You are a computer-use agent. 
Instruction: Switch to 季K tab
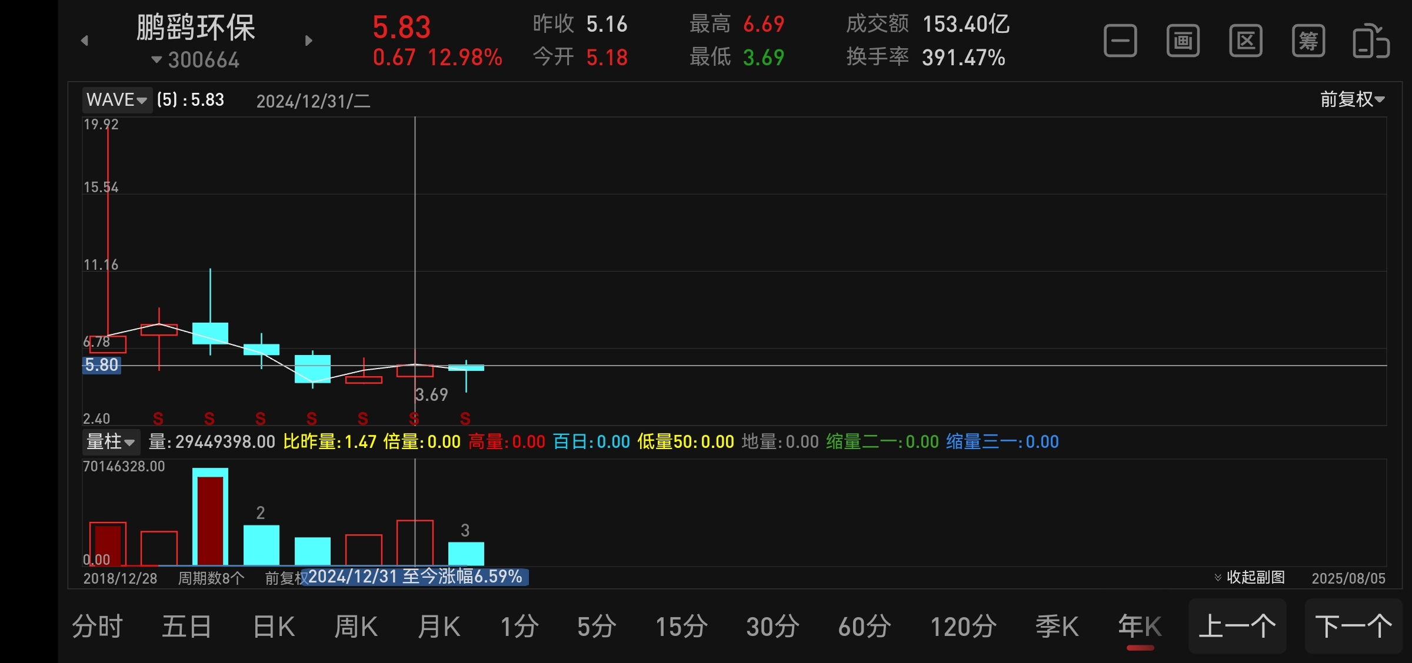click(1057, 627)
